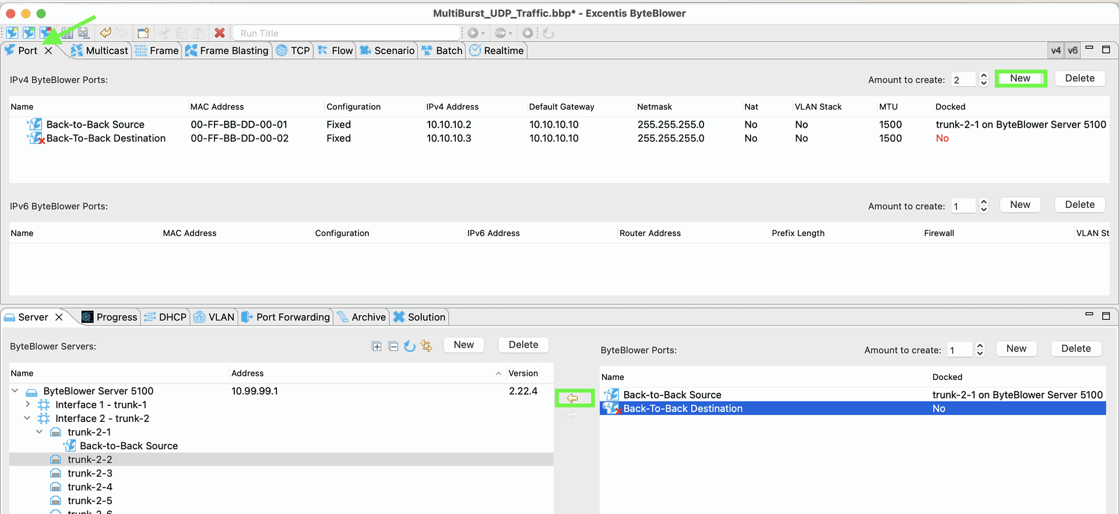The image size is (1119, 514).
Task: Click the undo arrow in the toolbar
Action: [x=105, y=33]
